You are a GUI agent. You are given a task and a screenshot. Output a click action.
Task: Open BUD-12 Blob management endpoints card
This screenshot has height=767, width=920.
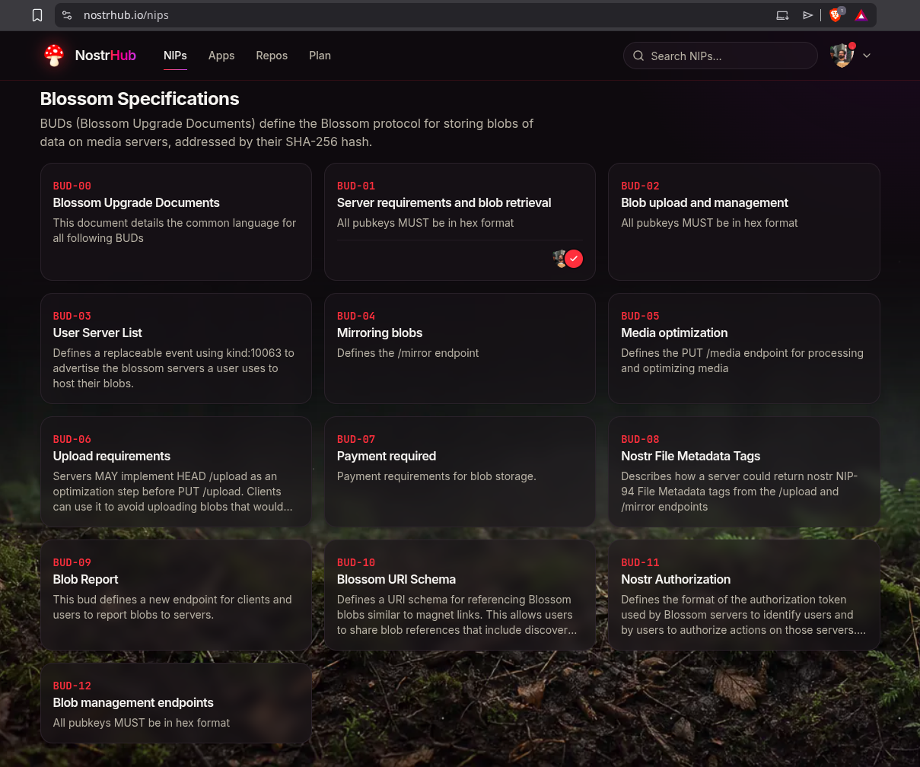(x=176, y=703)
